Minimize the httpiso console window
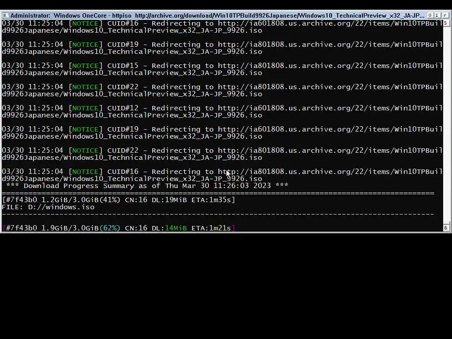The width and height of the screenshot is (452, 339). 430,15
